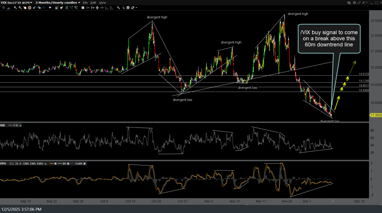382x213 pixels.
Task: Open the File menu
Action: click(85, 3)
